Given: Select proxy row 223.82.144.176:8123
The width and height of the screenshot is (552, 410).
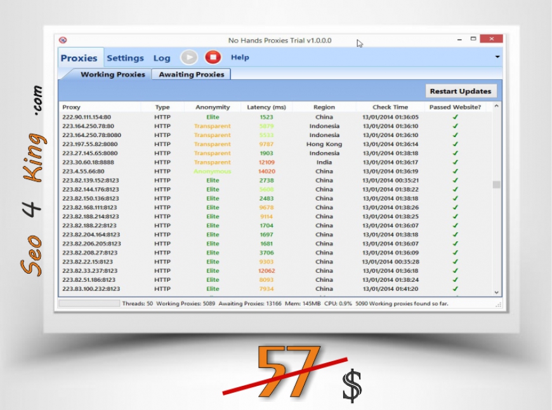Looking at the screenshot, I should click(x=275, y=190).
